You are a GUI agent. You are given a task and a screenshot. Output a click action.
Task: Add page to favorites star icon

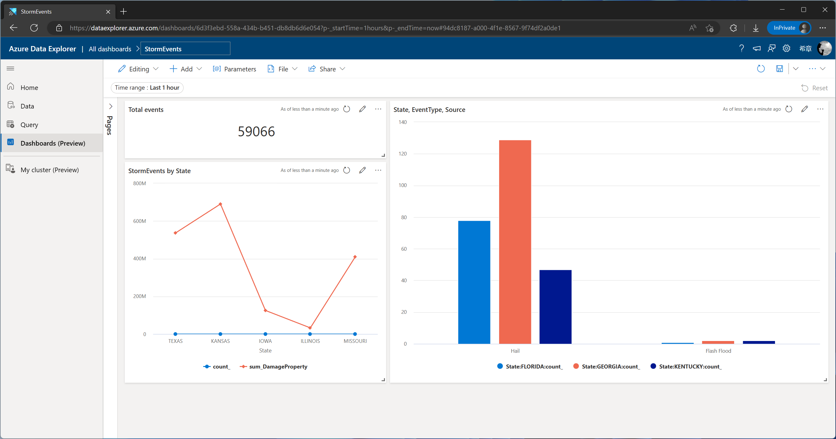709,28
